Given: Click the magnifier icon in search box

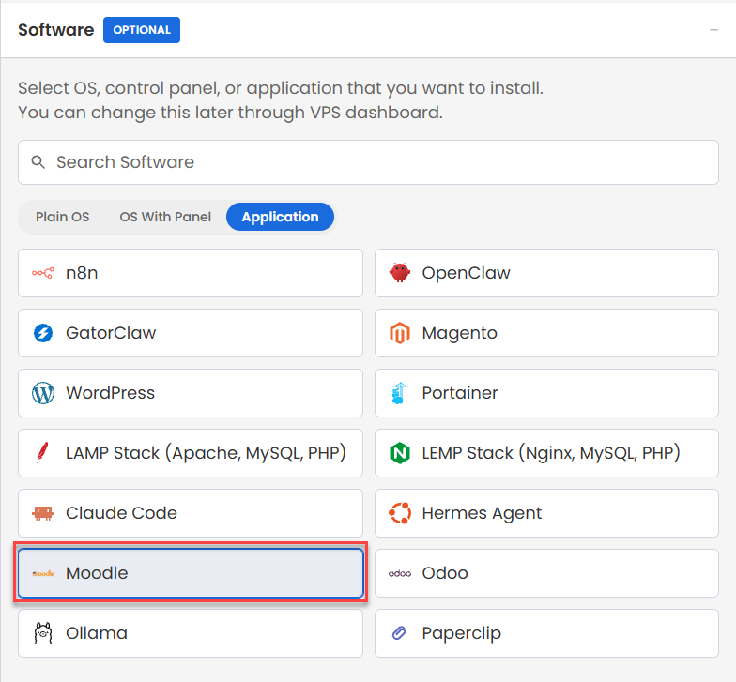Looking at the screenshot, I should click(x=38, y=162).
